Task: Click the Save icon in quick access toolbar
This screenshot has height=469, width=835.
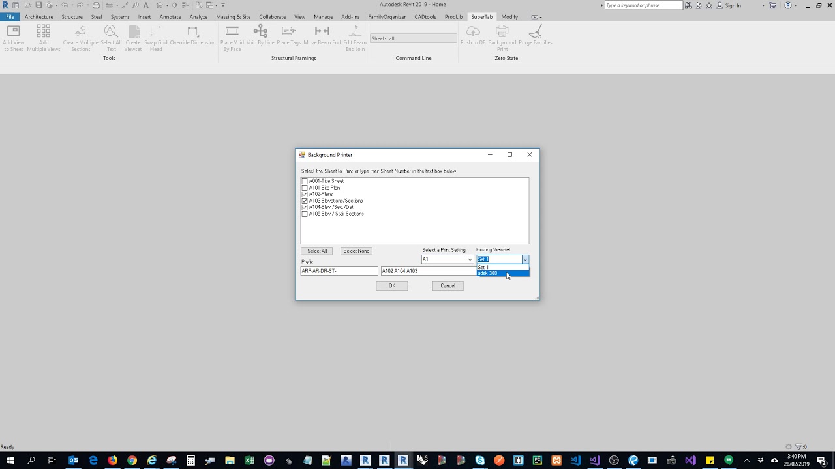Action: point(38,5)
